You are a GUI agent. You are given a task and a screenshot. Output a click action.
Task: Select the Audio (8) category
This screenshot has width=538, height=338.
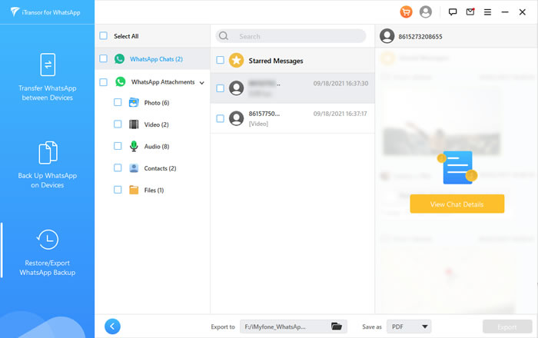157,147
